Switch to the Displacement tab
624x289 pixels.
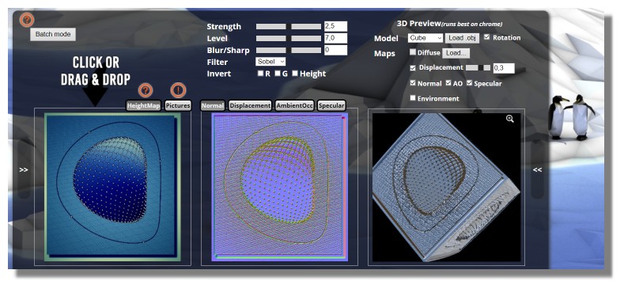click(x=251, y=105)
